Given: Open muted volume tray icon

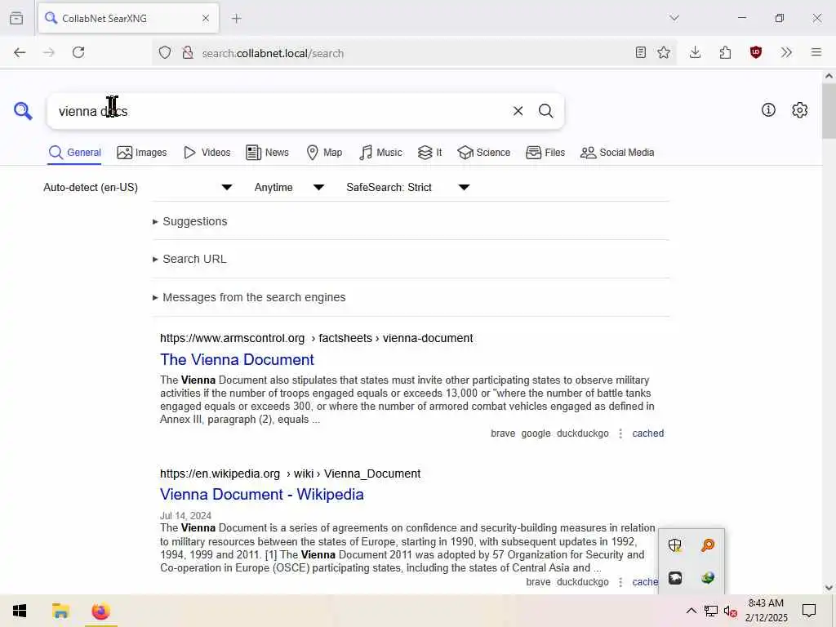Looking at the screenshot, I should point(731,611).
